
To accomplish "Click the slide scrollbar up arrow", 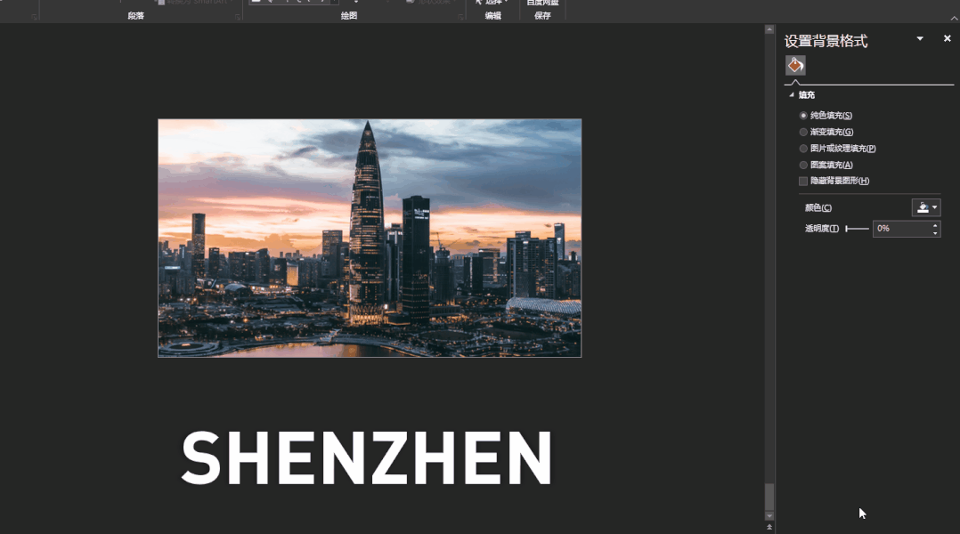I will (x=769, y=29).
